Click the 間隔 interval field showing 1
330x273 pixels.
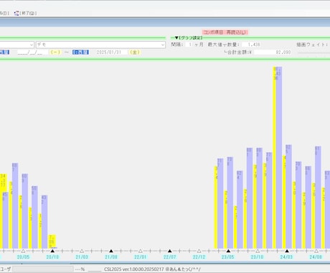[189, 45]
